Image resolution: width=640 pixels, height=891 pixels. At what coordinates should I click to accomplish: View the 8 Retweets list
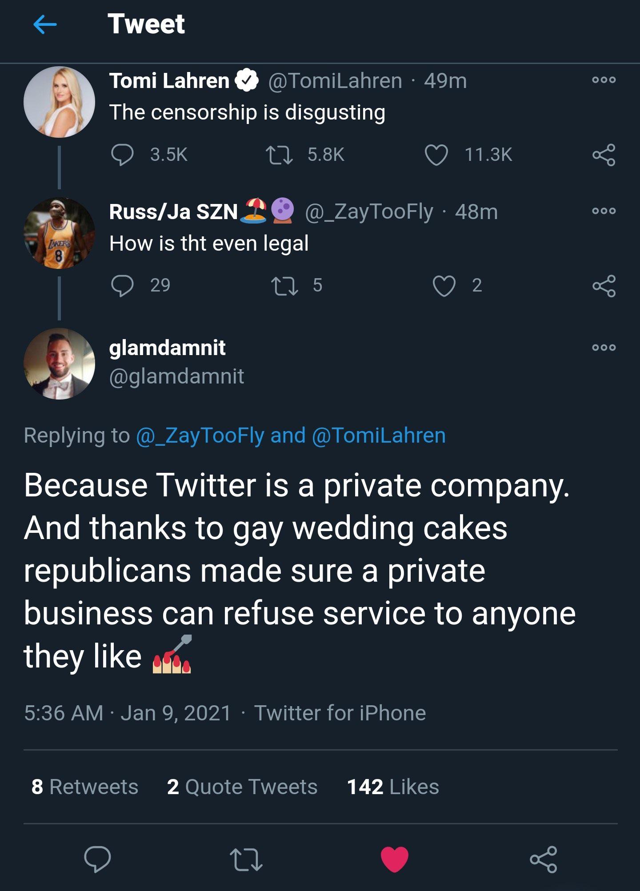point(84,787)
